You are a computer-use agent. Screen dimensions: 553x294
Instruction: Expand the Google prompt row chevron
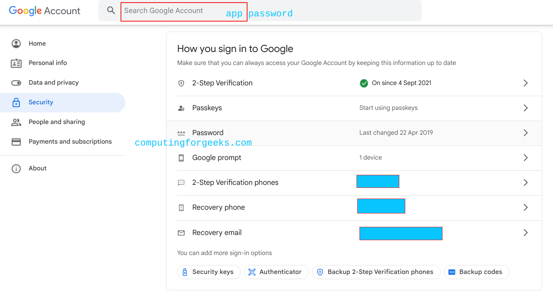(x=525, y=157)
